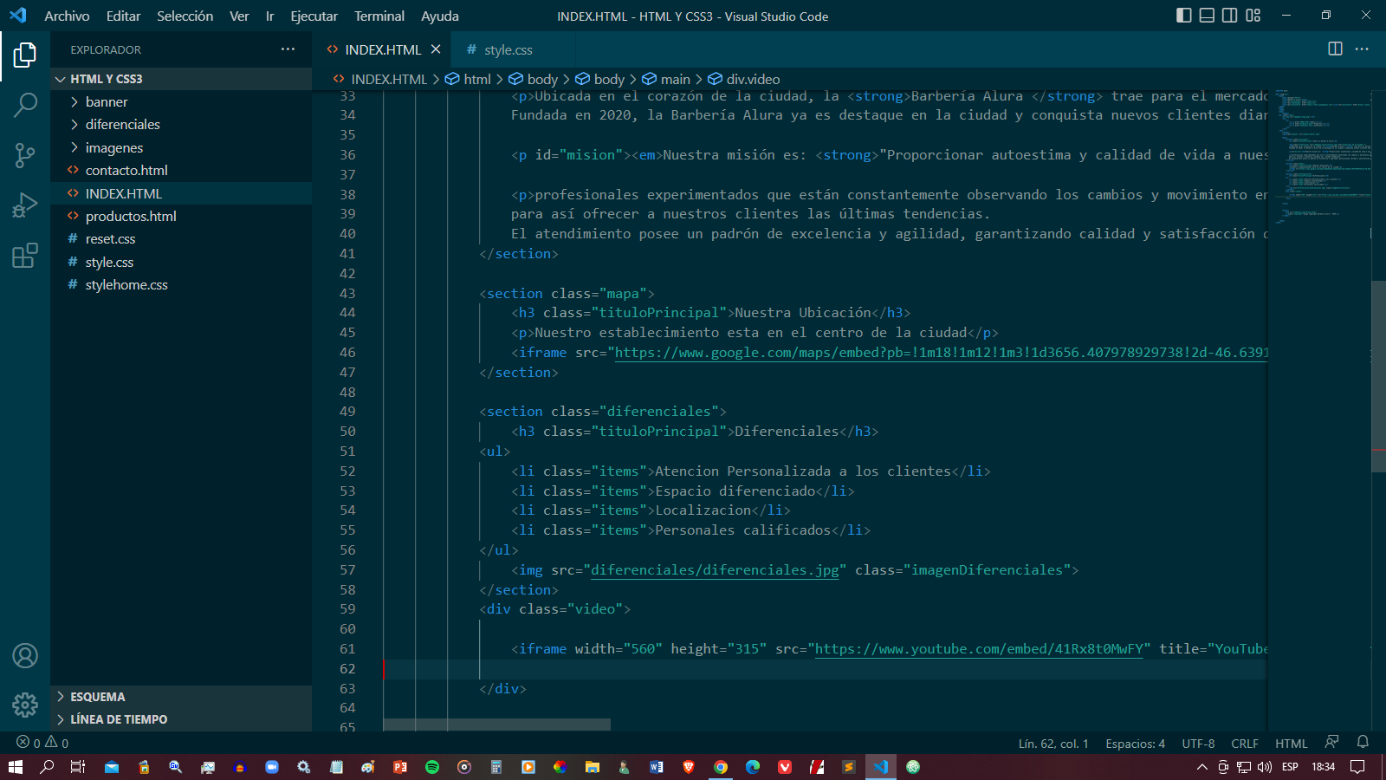Open the Editar menu
This screenshot has width=1386, height=780.
click(123, 16)
